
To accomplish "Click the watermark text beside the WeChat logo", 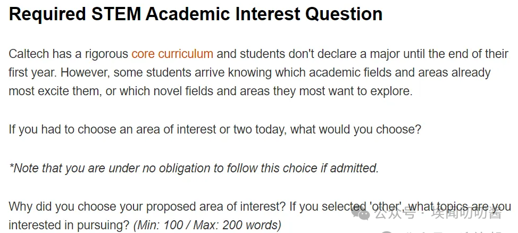I will point(438,214).
